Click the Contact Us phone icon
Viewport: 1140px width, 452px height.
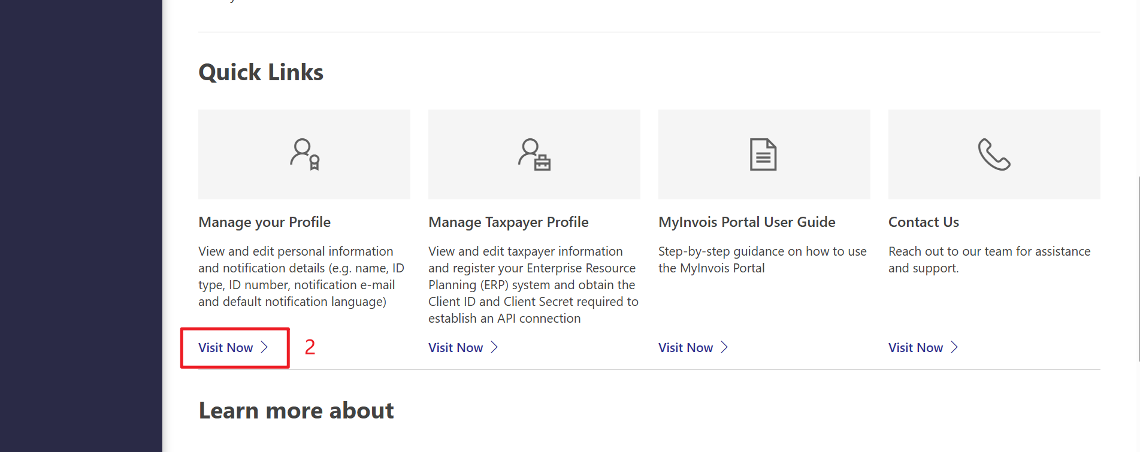994,154
